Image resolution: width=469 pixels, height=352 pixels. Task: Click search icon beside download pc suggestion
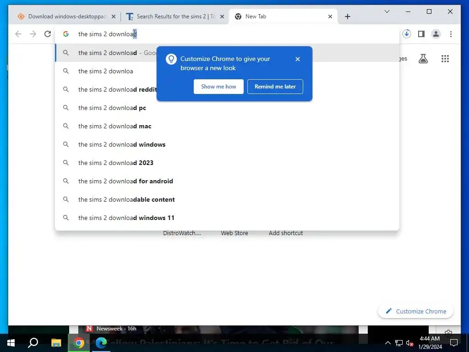pos(66,108)
